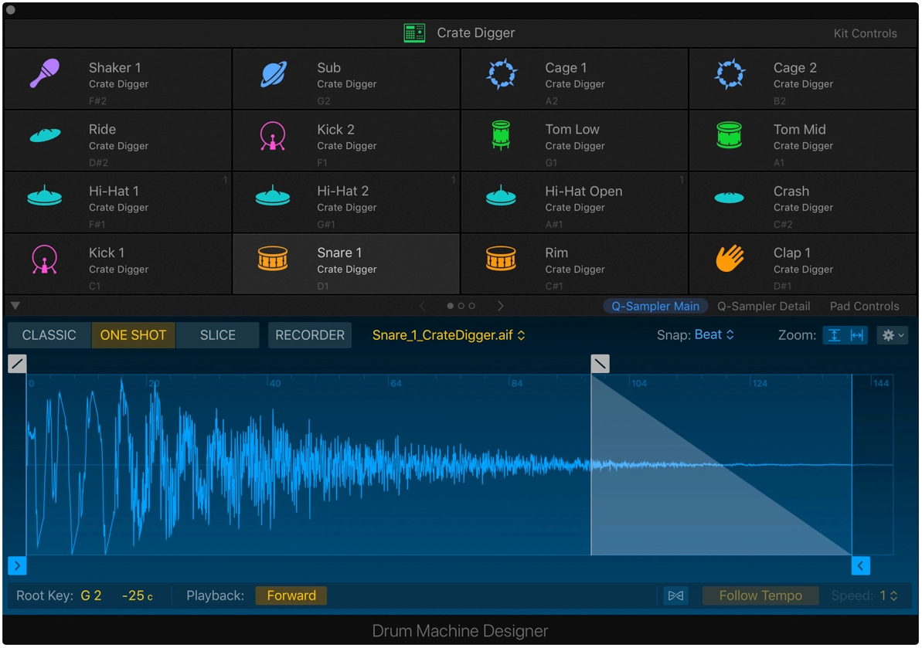Viewport: 922px width, 648px height.
Task: Toggle Forward playback mode
Action: pos(291,595)
